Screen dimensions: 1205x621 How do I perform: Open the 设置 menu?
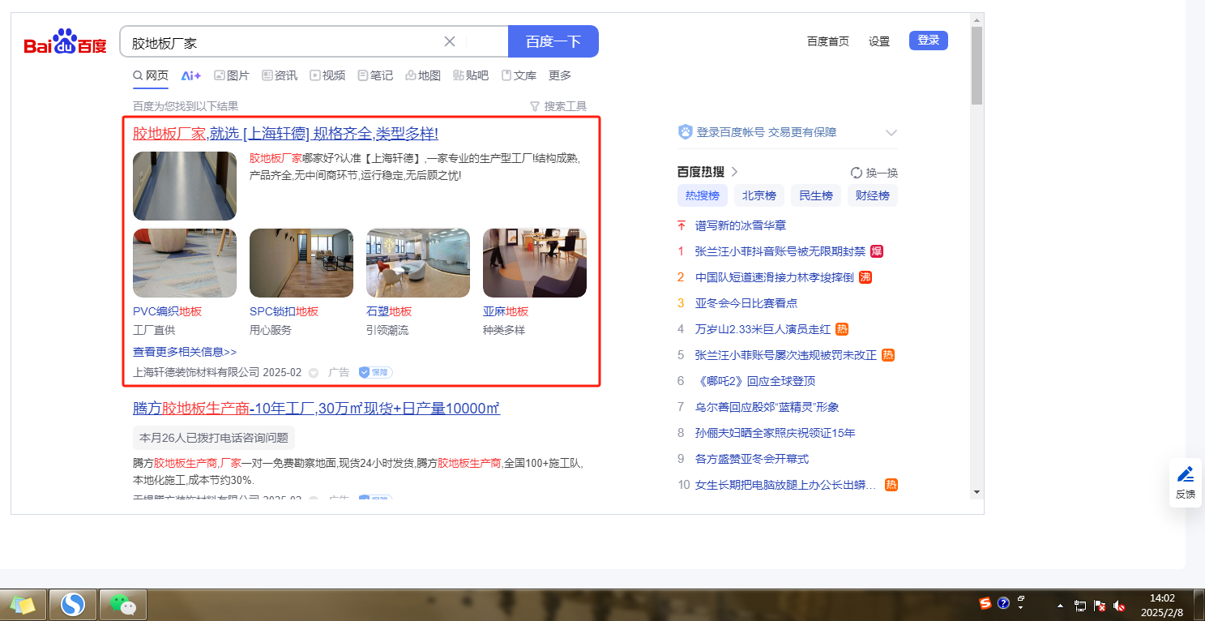pyautogui.click(x=879, y=41)
